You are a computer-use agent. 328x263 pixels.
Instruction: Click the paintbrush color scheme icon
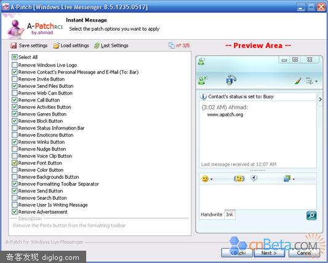pos(298,81)
